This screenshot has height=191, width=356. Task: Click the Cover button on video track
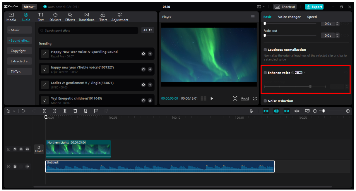click(39, 149)
